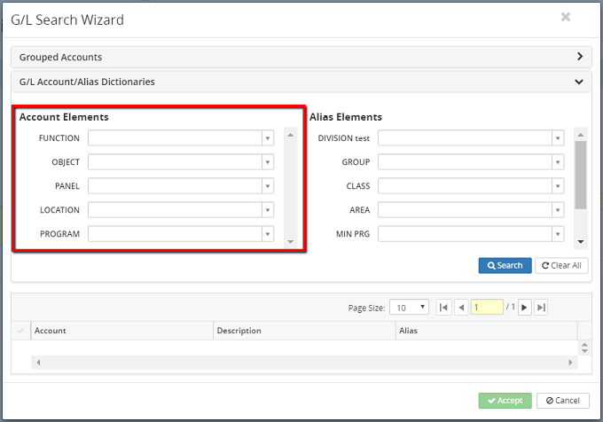Expand the Grouped Accounts section
603x422 pixels.
coord(579,57)
